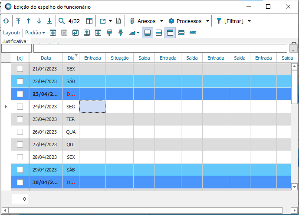Screen dimensions: 299x215
Task: Click the wide Justificativa text field
Action: pyautogui.click(x=160, y=48)
